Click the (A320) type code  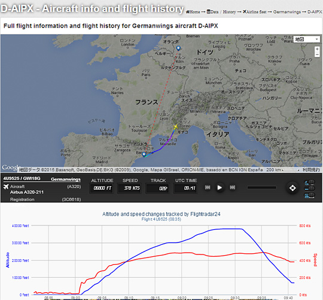click(x=74, y=187)
